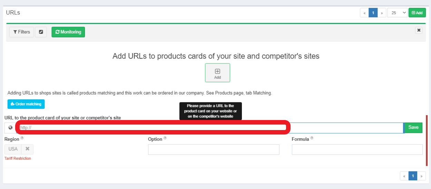Select page 1 in bottom pagination
This screenshot has height=189, width=431.
[x=413, y=176]
